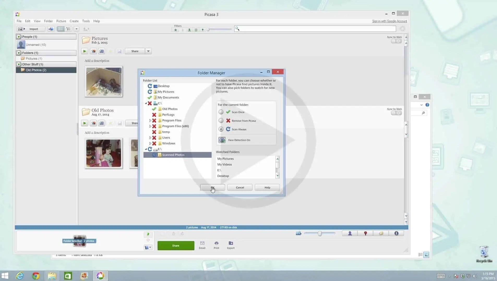This screenshot has height=281, width=497.
Task: Click the hold-selection pin in photo tray
Action: pyautogui.click(x=148, y=234)
